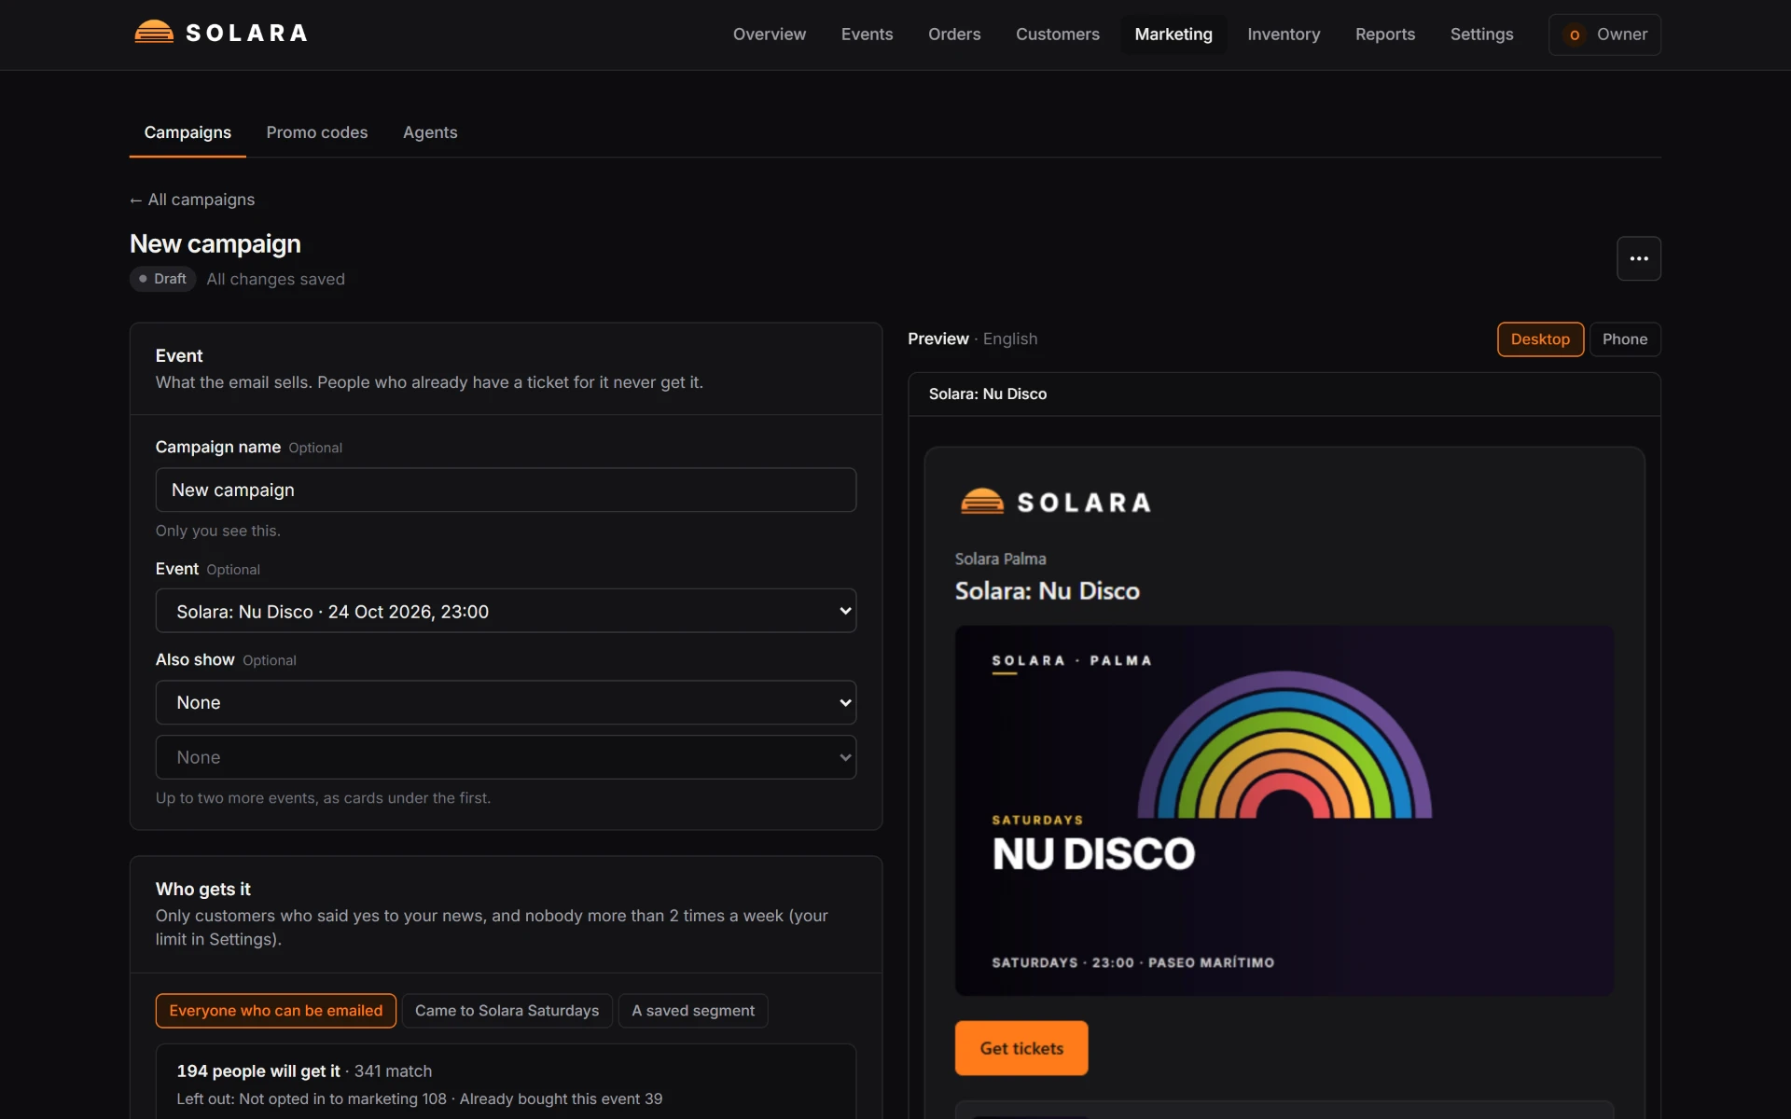The image size is (1791, 1119).
Task: Go back to All campaigns
Action: pyautogui.click(x=192, y=200)
